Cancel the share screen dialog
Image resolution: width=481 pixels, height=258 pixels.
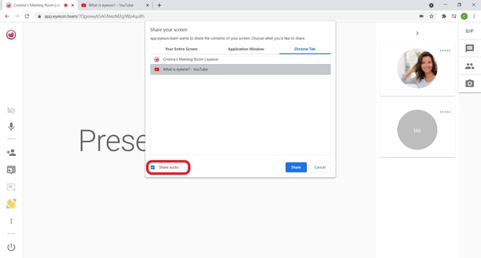pyautogui.click(x=320, y=167)
